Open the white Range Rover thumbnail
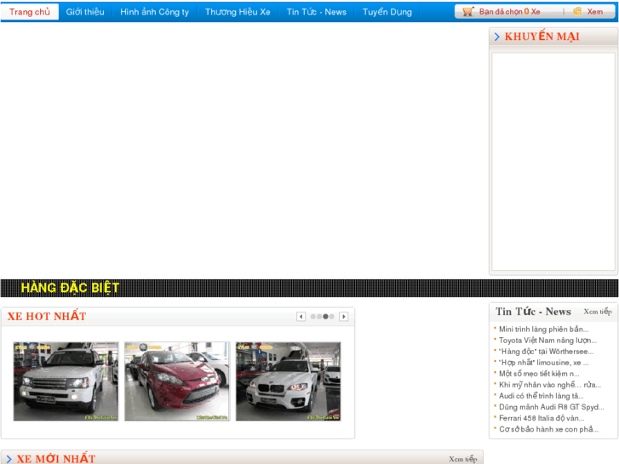This screenshot has width=619, height=464. (x=66, y=381)
